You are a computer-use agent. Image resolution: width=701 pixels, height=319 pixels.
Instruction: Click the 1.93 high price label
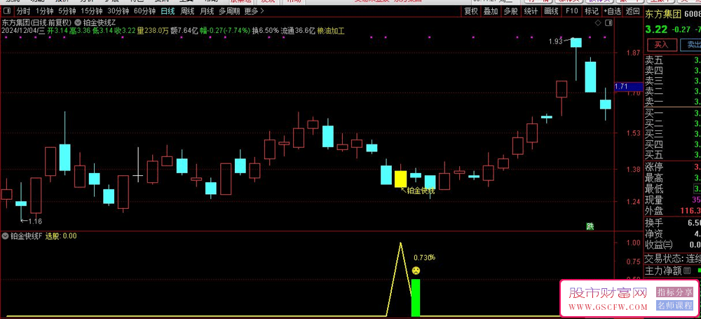(555, 41)
